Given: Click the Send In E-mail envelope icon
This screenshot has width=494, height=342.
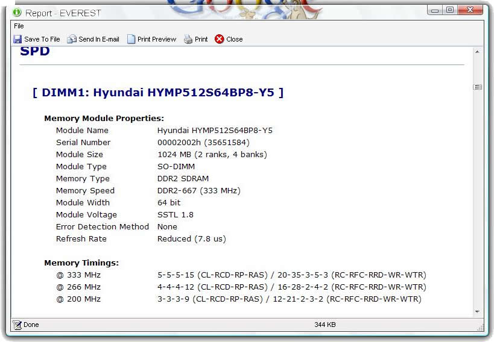Looking at the screenshot, I should point(72,39).
